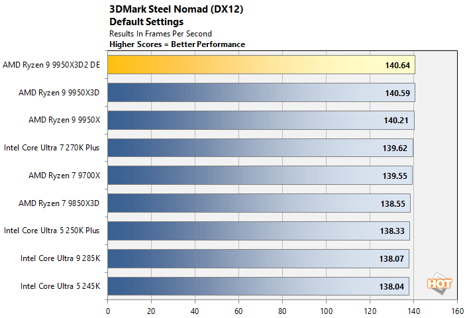Click the Default Settings subtitle

click(146, 22)
